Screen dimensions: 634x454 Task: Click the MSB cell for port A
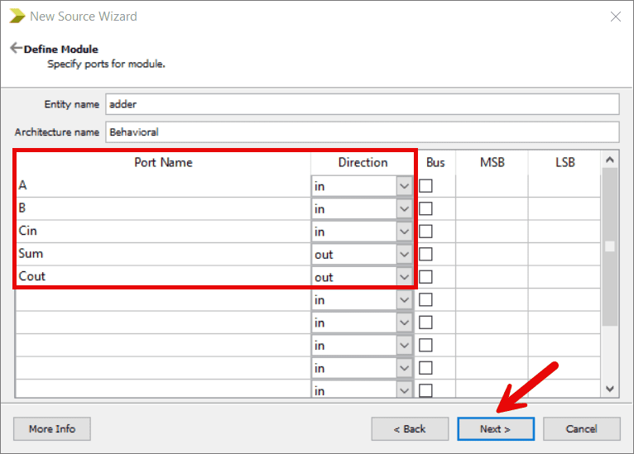click(x=492, y=186)
